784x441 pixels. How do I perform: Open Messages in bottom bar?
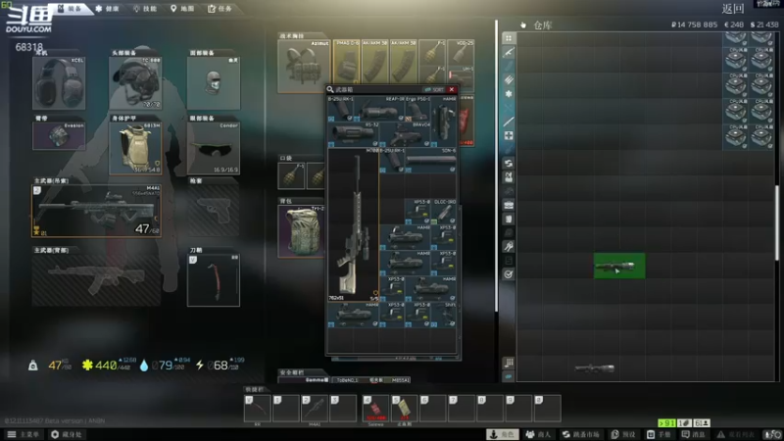click(694, 434)
